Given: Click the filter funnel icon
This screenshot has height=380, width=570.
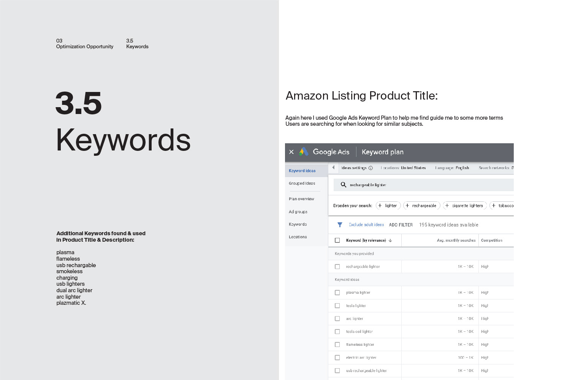Looking at the screenshot, I should click(x=340, y=225).
